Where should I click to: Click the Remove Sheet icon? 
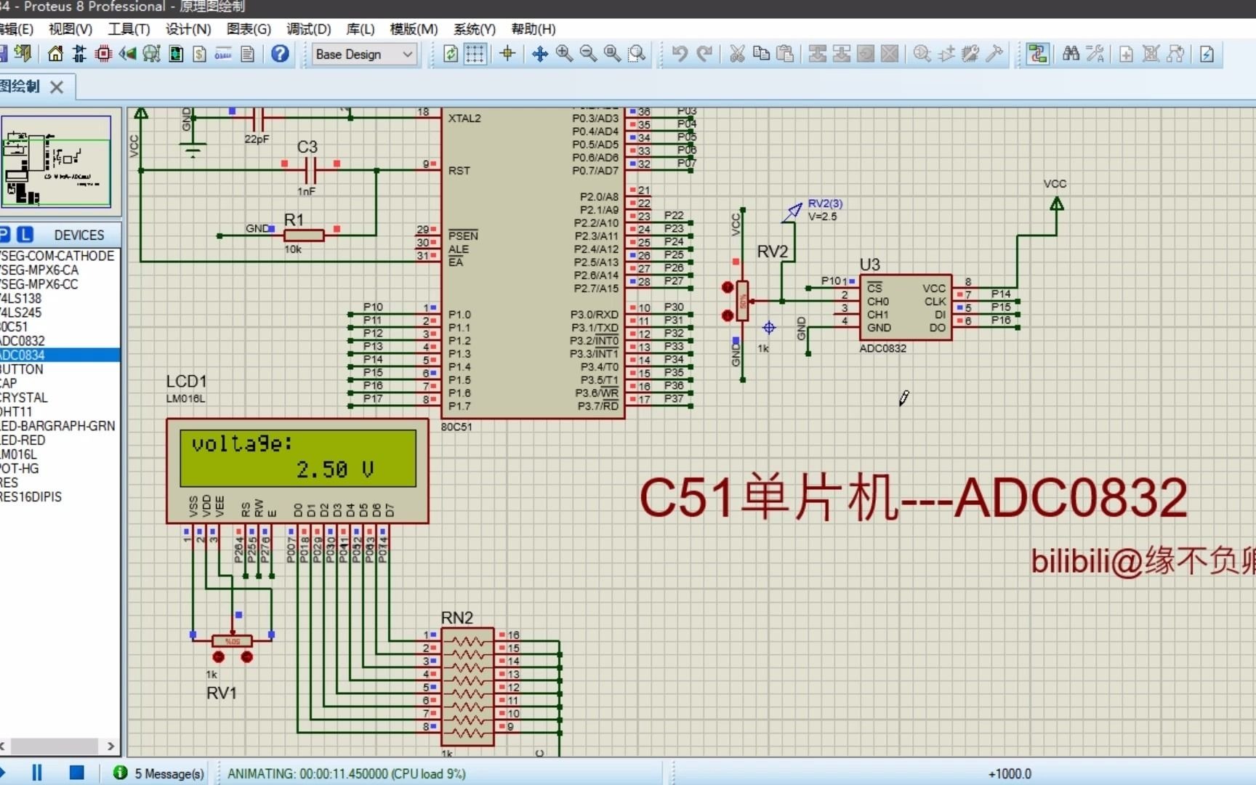pos(1151,54)
